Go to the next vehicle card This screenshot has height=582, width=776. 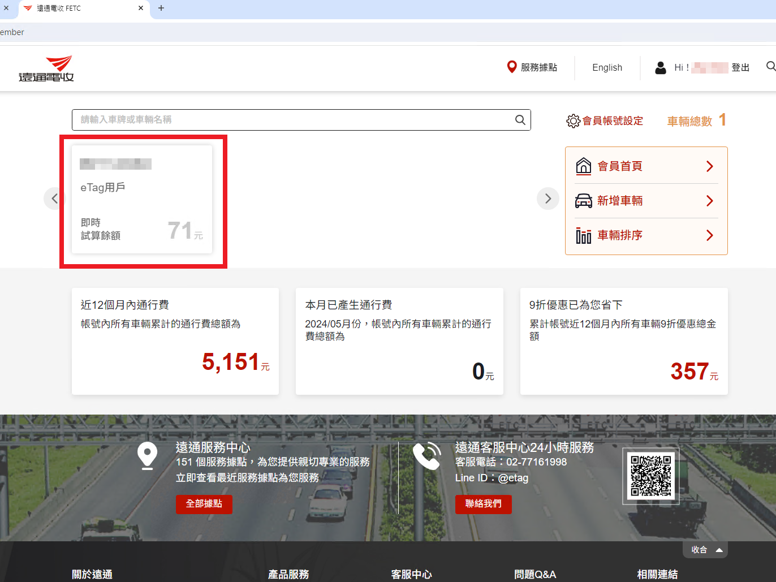547,199
